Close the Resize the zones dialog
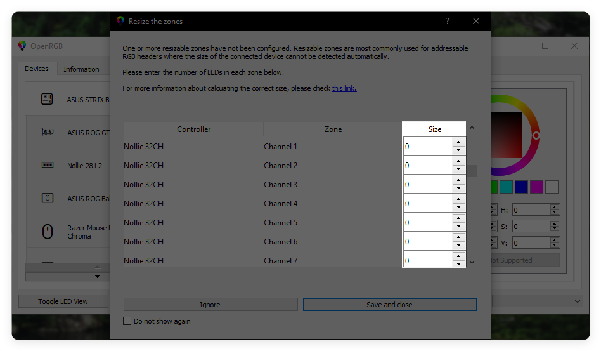This screenshot has width=601, height=351. (475, 21)
